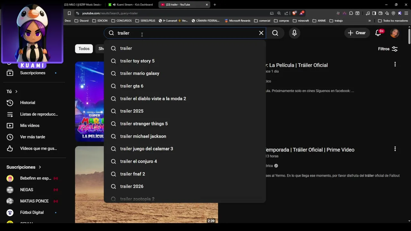Pick the 'trailer juego del calamar 3' suggestion
The height and width of the screenshot is (231, 411).
pyautogui.click(x=185, y=149)
